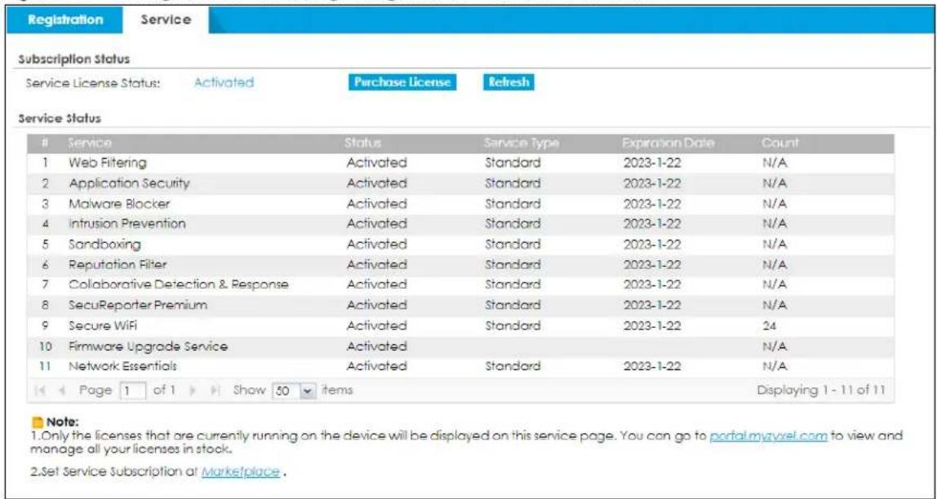The image size is (937, 499).
Task: Select the Web Filtering row
Action: coord(460,162)
